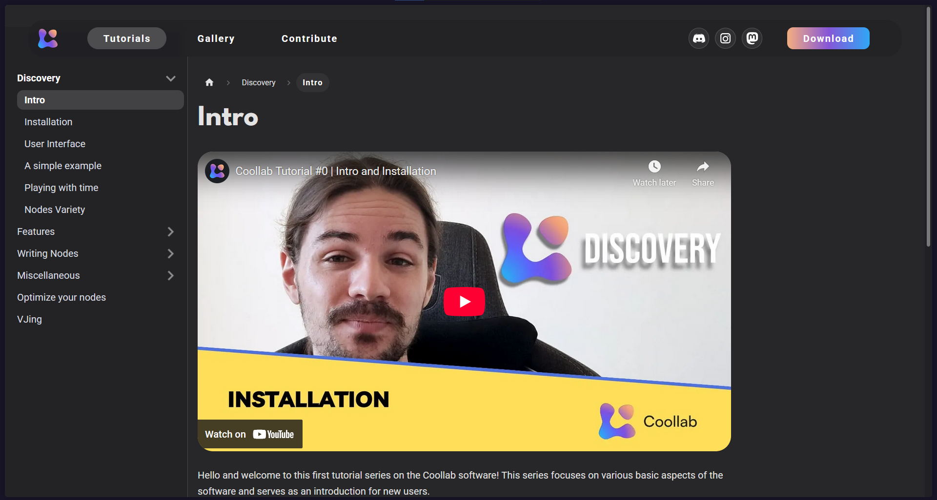Click the home icon in breadcrumbs

coord(209,82)
